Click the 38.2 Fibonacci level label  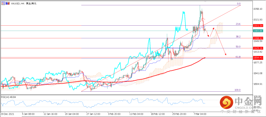(238, 37)
